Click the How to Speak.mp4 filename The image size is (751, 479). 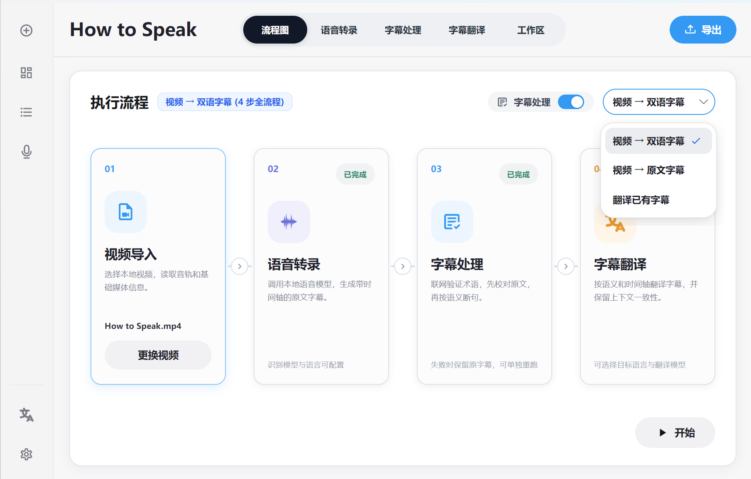tap(143, 326)
